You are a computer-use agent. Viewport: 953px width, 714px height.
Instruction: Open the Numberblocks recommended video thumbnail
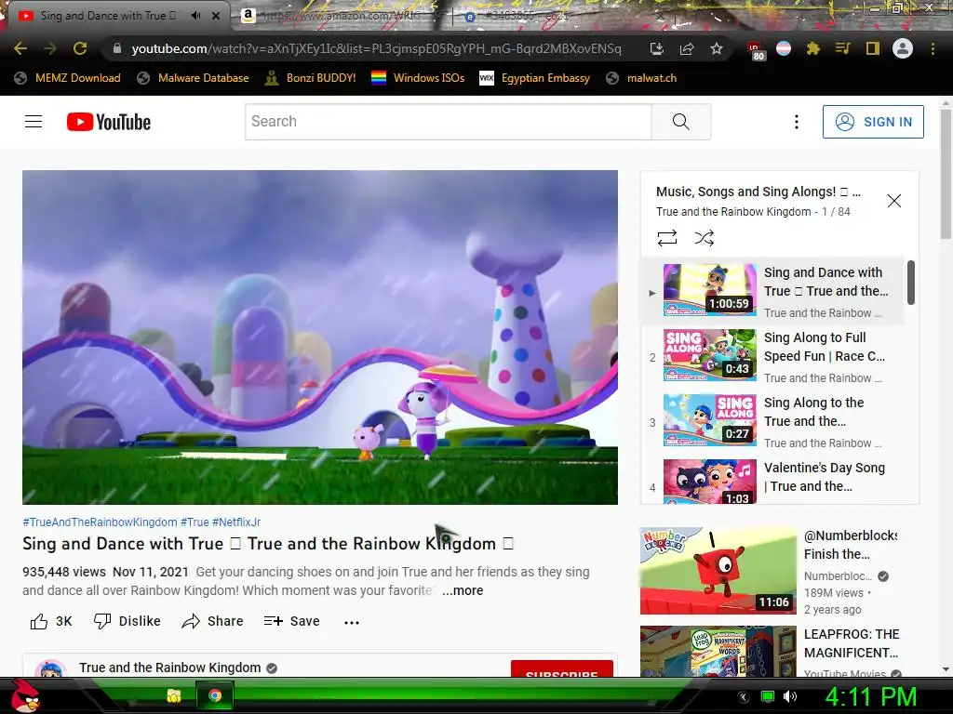(718, 571)
